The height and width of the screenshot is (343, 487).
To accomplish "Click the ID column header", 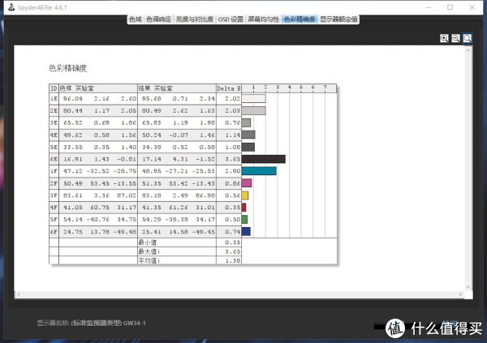I will [x=54, y=88].
